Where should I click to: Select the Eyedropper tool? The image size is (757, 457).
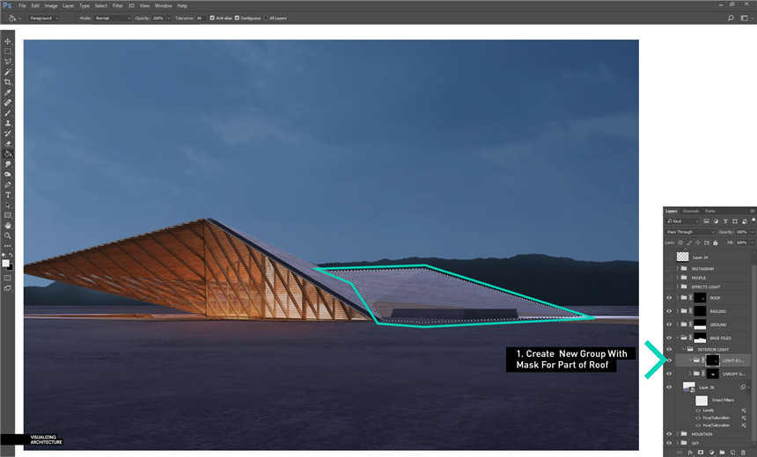(8, 92)
